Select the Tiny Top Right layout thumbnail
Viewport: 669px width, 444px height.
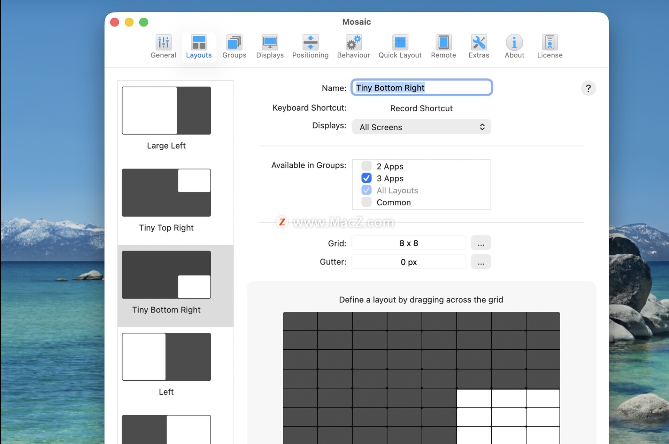point(166,193)
